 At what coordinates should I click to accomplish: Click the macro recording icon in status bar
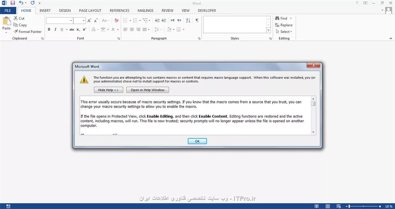pos(8,206)
